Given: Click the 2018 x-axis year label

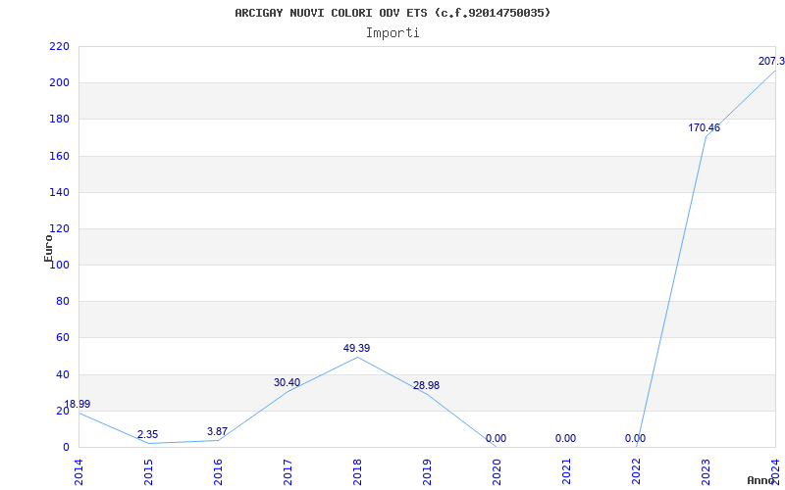Looking at the screenshot, I should [357, 471].
